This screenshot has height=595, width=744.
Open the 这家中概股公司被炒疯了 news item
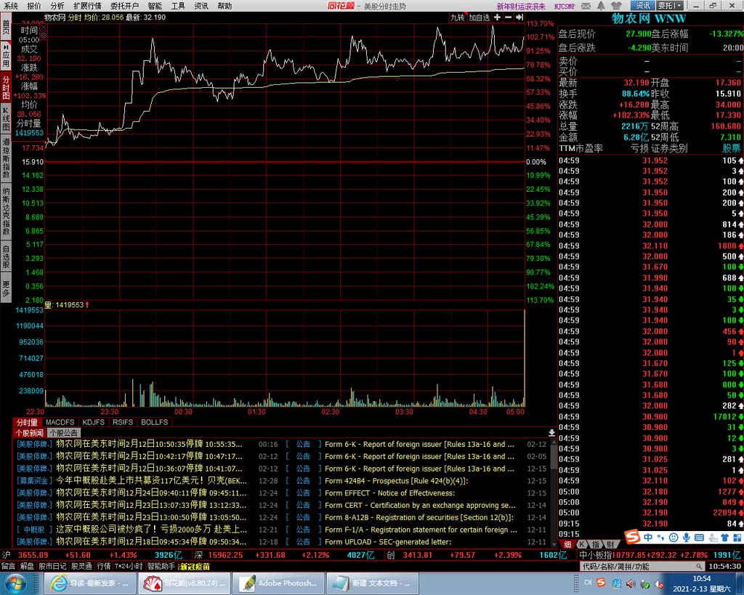tap(151, 530)
